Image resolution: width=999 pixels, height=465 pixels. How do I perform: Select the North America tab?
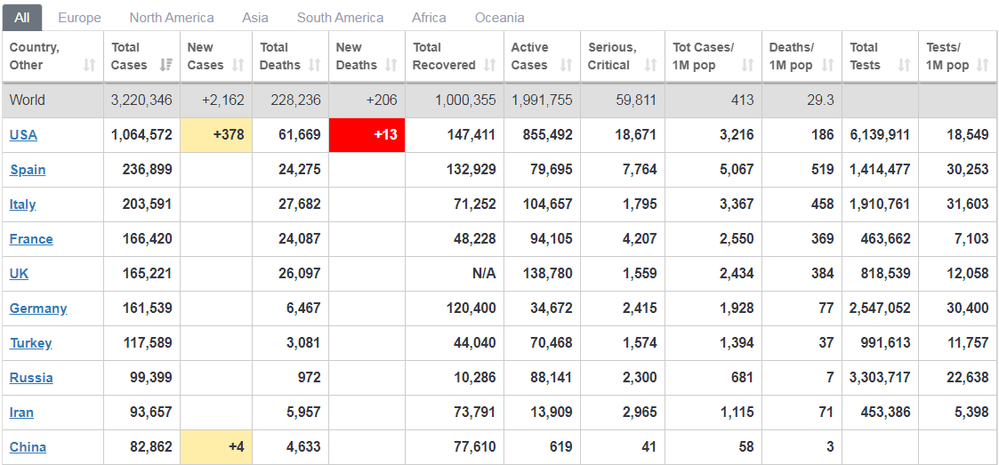pos(172,18)
